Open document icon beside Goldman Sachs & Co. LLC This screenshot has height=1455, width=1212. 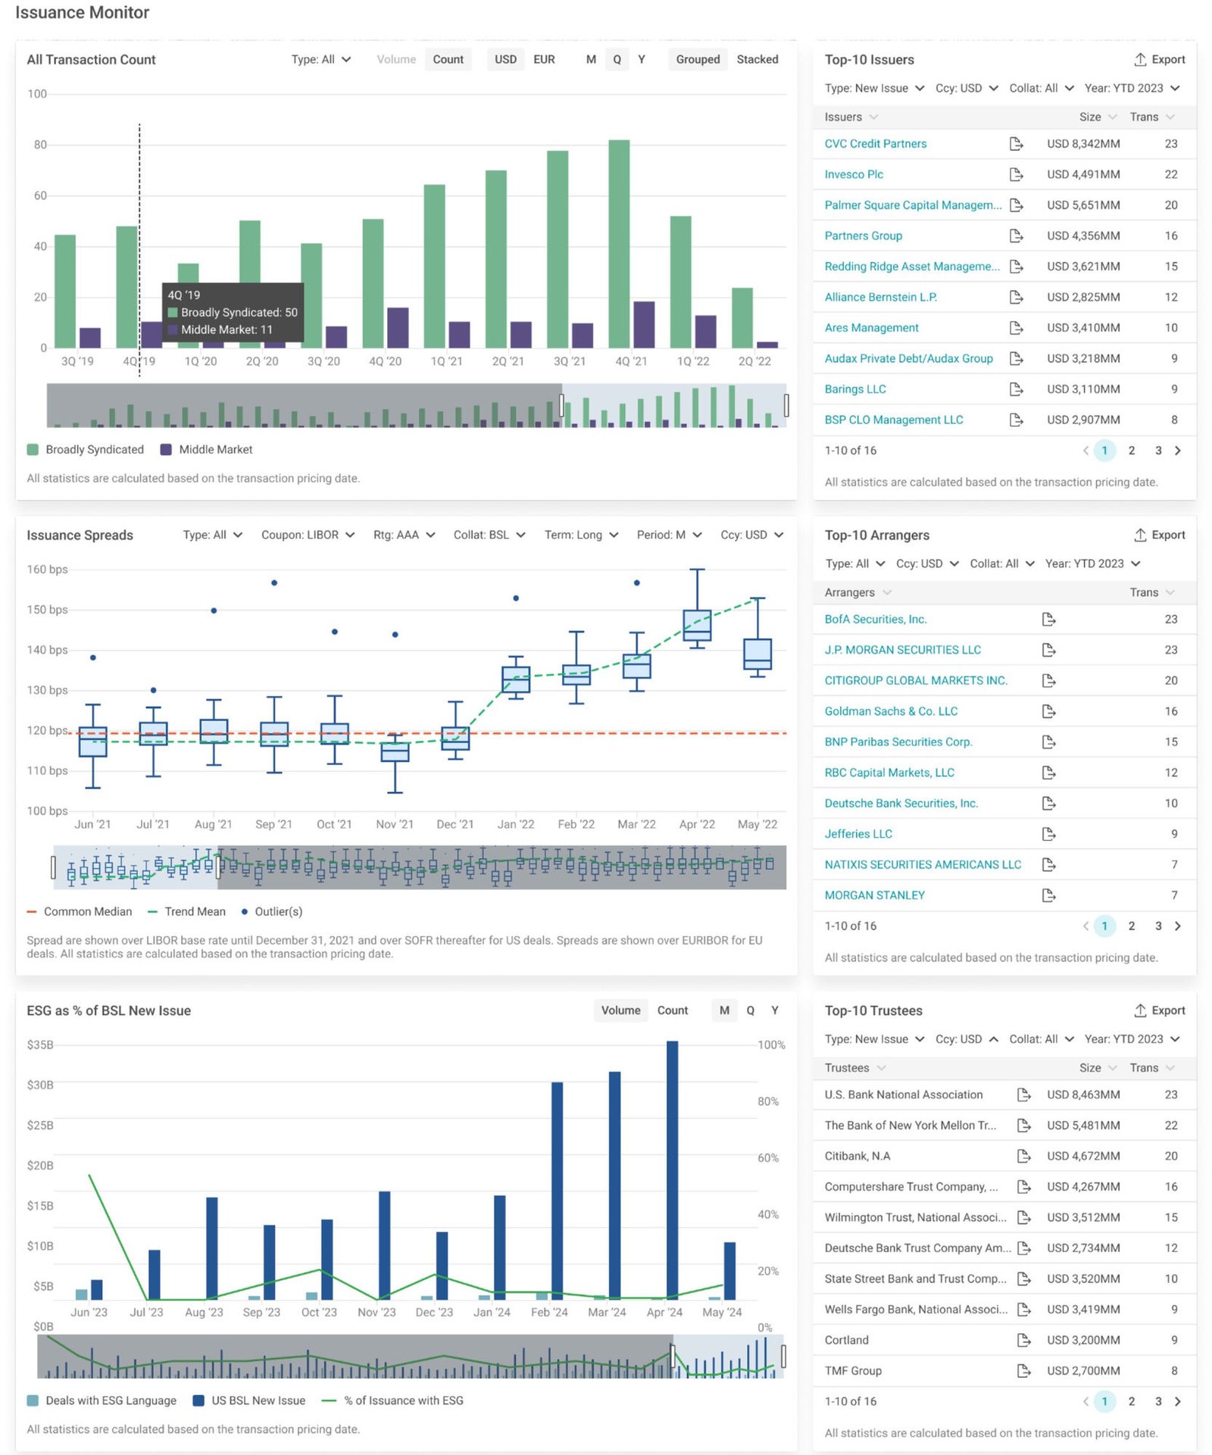tap(1048, 711)
